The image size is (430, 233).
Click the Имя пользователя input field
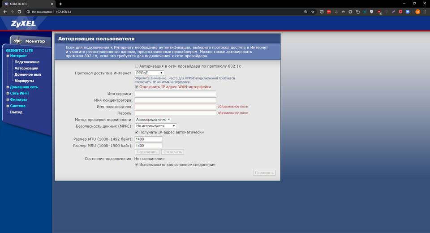point(175,107)
